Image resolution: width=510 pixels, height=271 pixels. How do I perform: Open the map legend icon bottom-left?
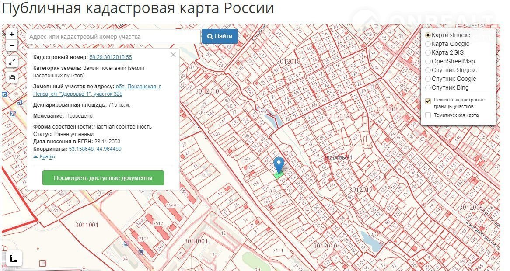coord(14,258)
